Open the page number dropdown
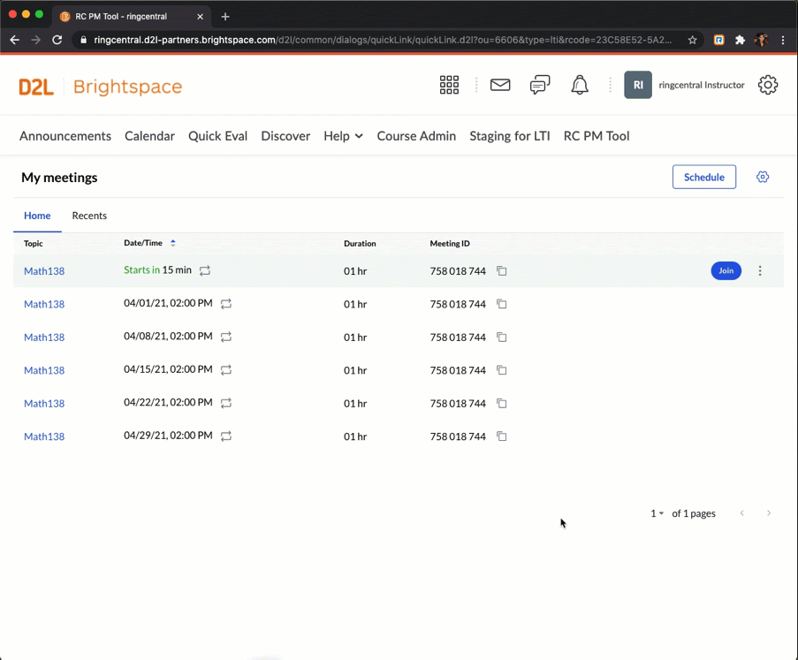Screen dimensions: 798x660 click(657, 513)
